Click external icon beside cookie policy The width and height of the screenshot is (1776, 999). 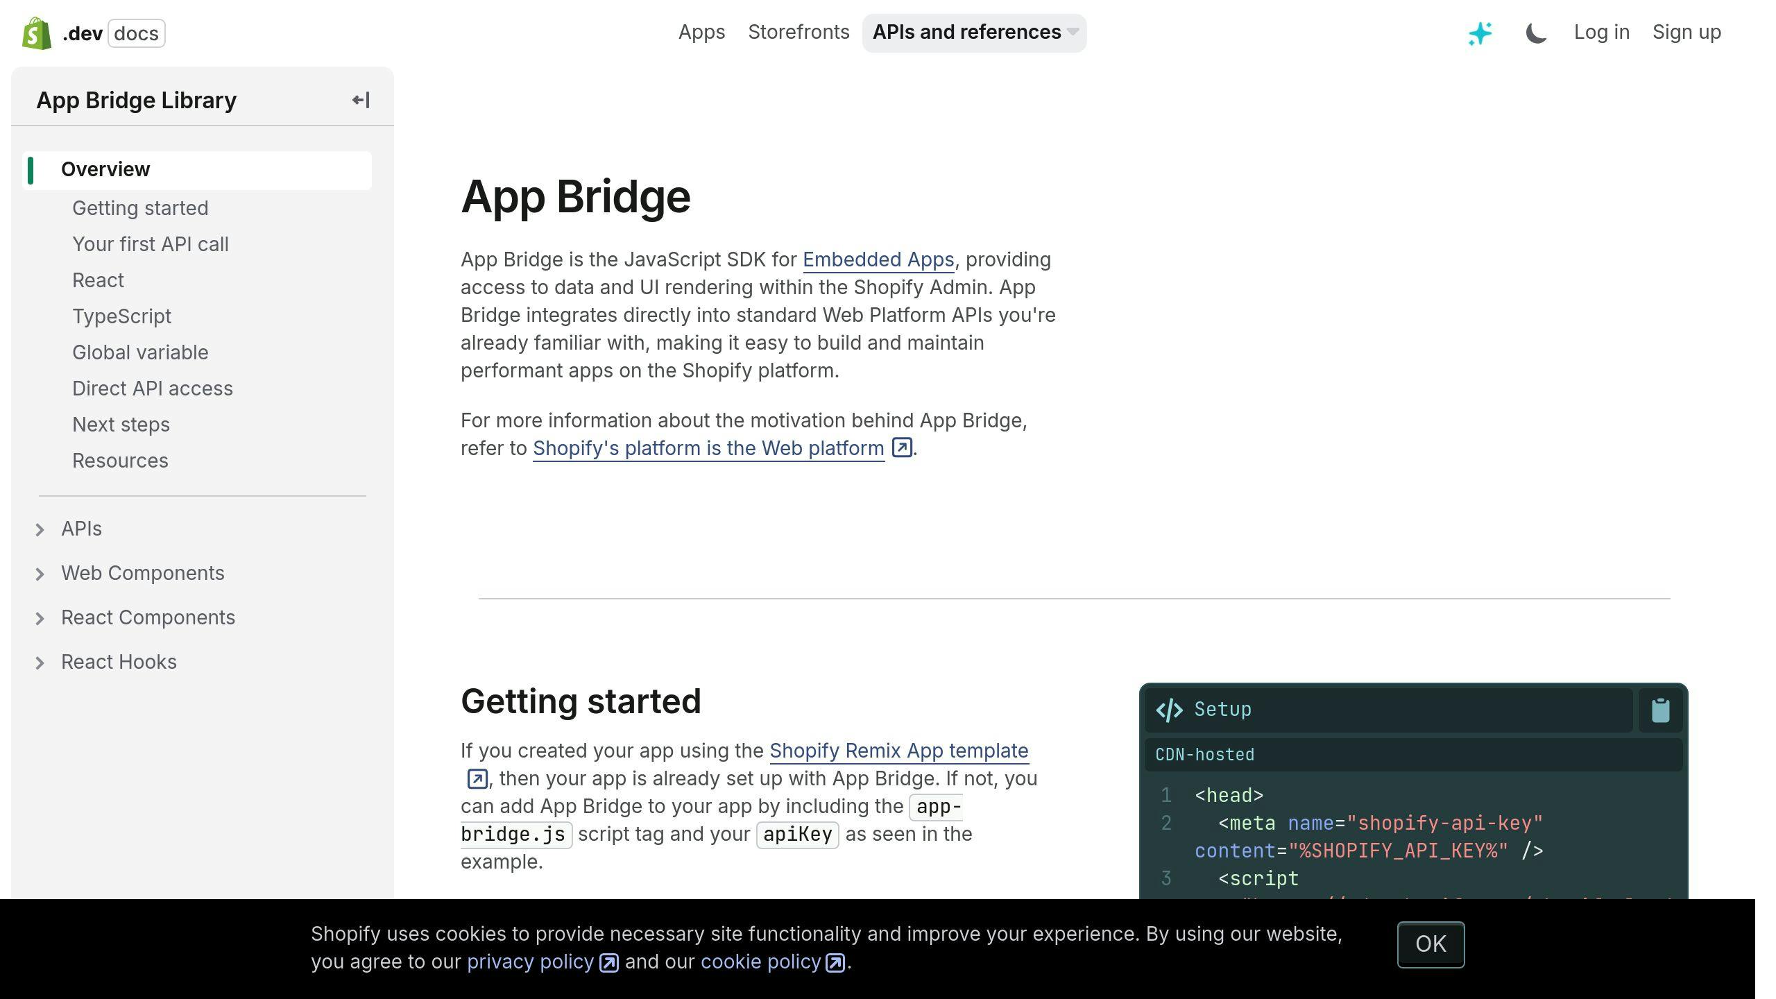[x=835, y=963]
